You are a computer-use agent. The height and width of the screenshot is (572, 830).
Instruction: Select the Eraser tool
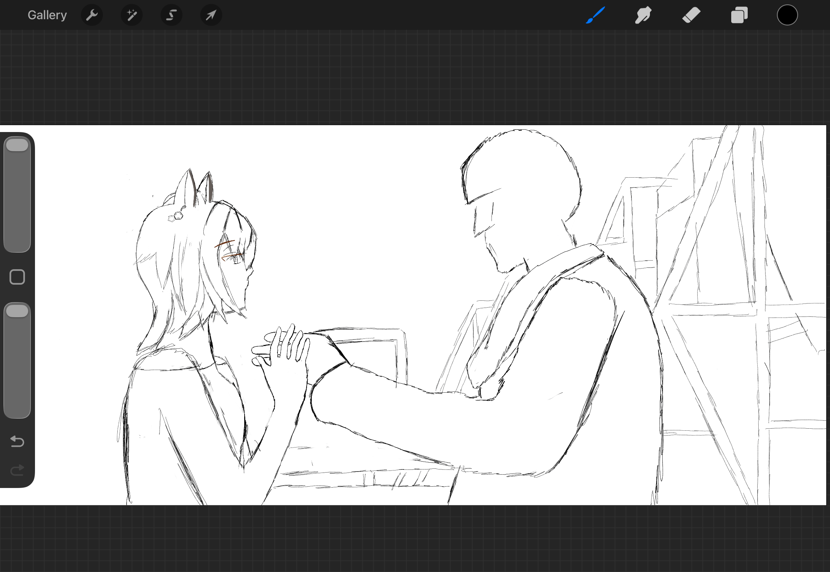tap(691, 15)
